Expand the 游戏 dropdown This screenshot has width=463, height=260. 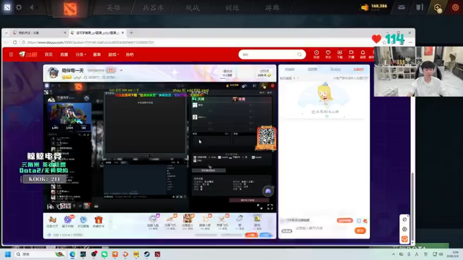tap(113, 54)
